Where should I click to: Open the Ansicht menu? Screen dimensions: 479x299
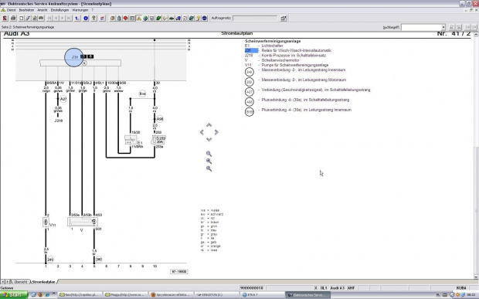pos(42,10)
